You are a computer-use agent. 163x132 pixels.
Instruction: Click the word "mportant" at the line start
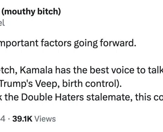pyautogui.click(x=19, y=43)
